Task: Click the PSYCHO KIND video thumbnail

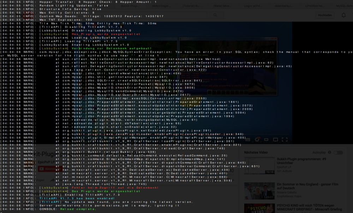Action: pyautogui.click(x=259, y=208)
